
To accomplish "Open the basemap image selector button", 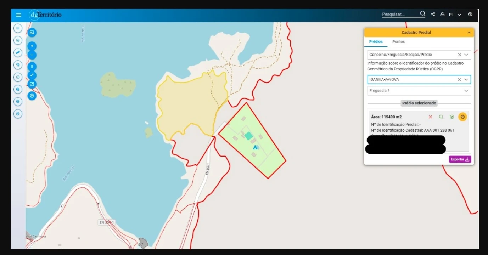I will click(32, 33).
